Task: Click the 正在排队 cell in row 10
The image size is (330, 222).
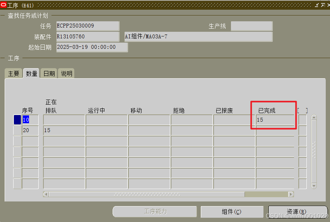Action: 64,120
